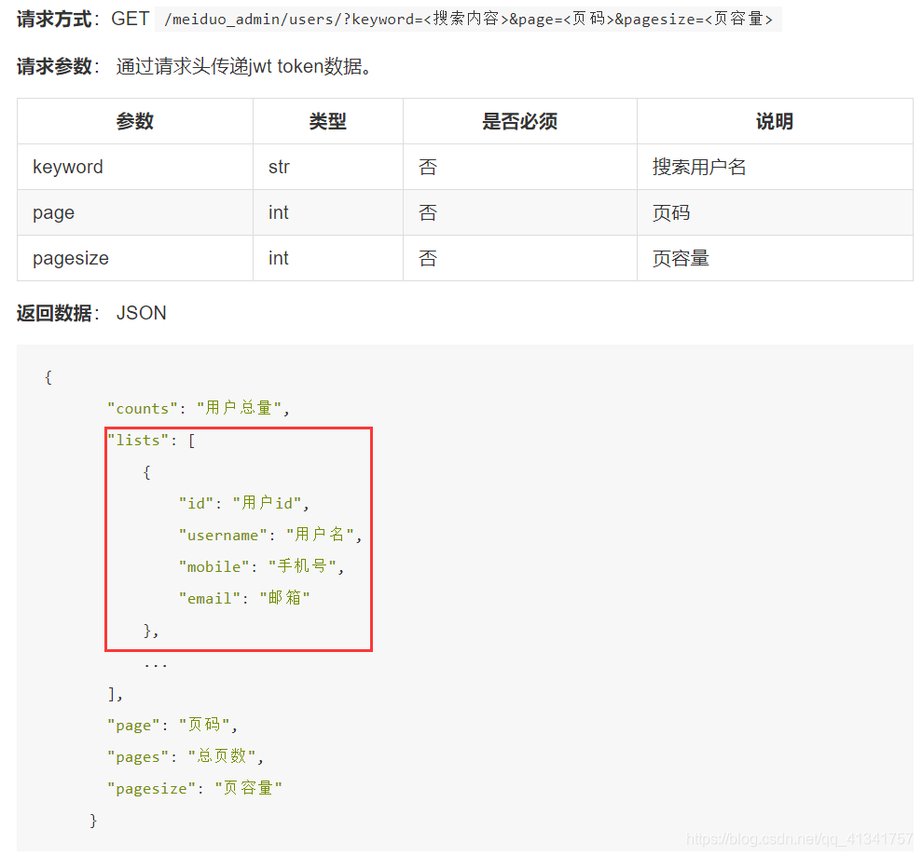Select the 'str' type cell
922x856 pixels.
[328, 167]
